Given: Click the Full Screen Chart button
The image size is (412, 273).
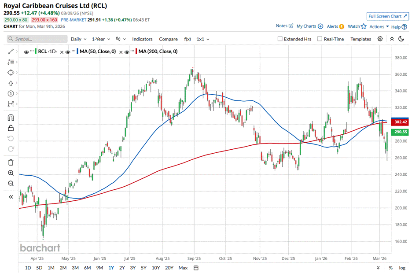Looking at the screenshot, I should tap(387, 16).
